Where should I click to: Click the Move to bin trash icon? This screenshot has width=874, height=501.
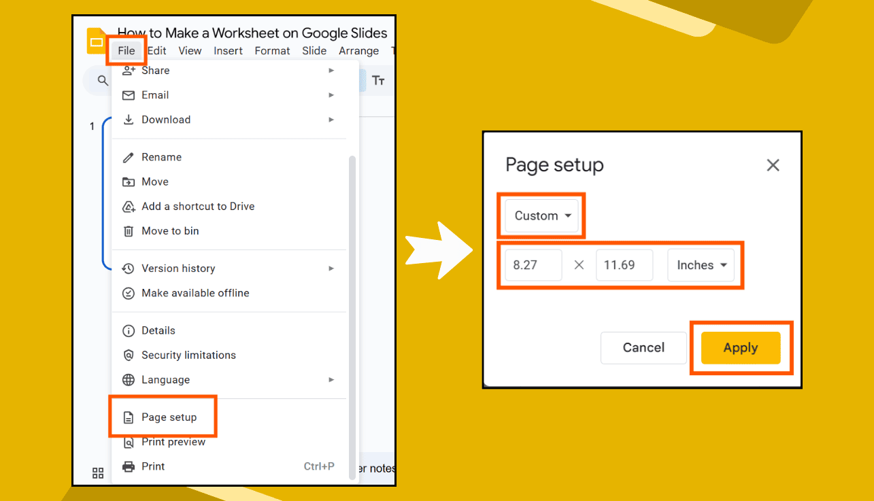(129, 230)
